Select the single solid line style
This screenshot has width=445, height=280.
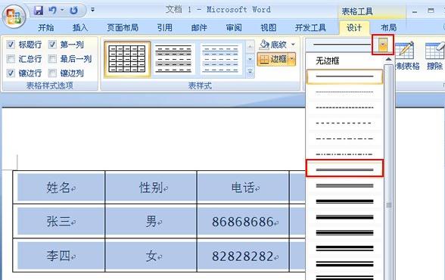point(344,76)
